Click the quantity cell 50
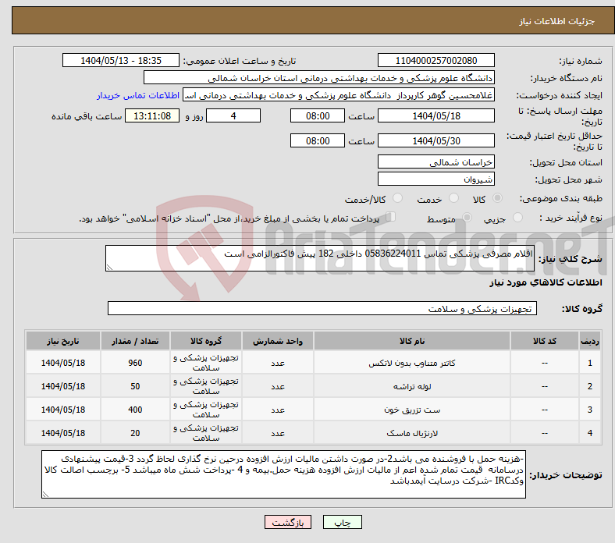 click(135, 386)
